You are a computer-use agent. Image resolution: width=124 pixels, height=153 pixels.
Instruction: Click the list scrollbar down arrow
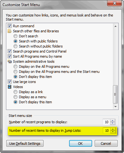click(115, 107)
